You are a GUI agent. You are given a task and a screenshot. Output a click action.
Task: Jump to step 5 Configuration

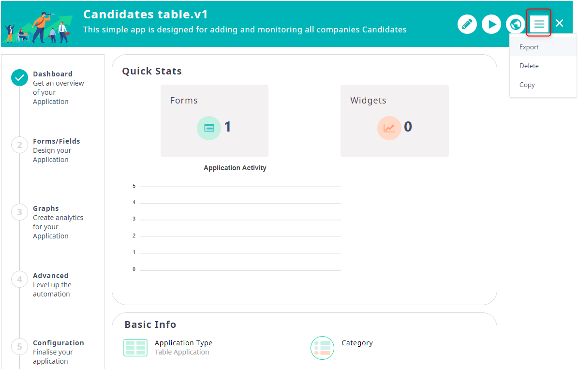coord(20,346)
